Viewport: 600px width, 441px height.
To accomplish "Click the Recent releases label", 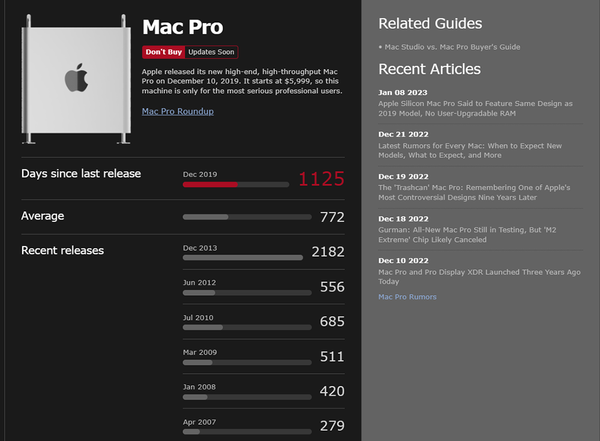I will tap(62, 250).
